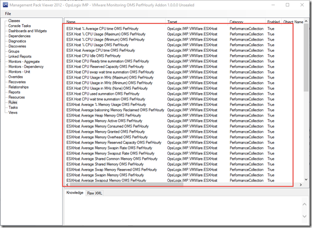Sort by the Enabled column header

(273, 22)
